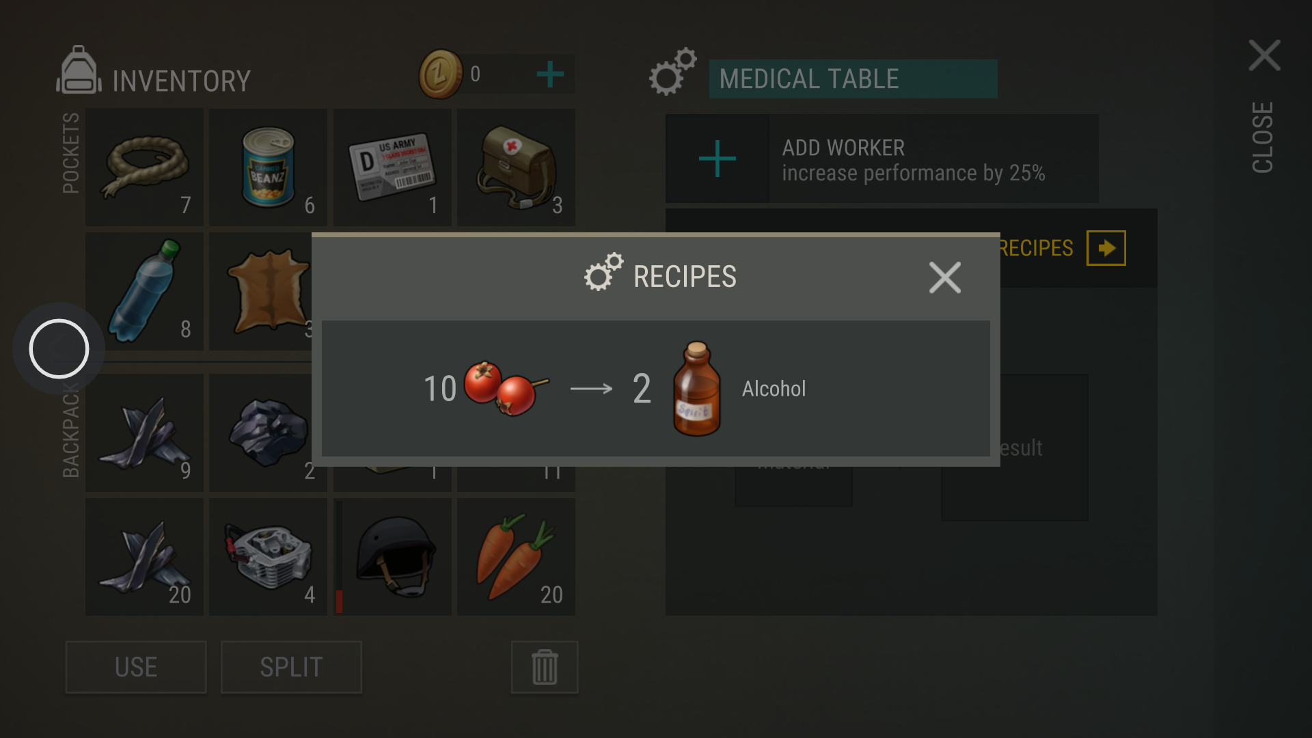This screenshot has height=738, width=1312.
Task: Select the scrap metal stack of 9
Action: [144, 433]
